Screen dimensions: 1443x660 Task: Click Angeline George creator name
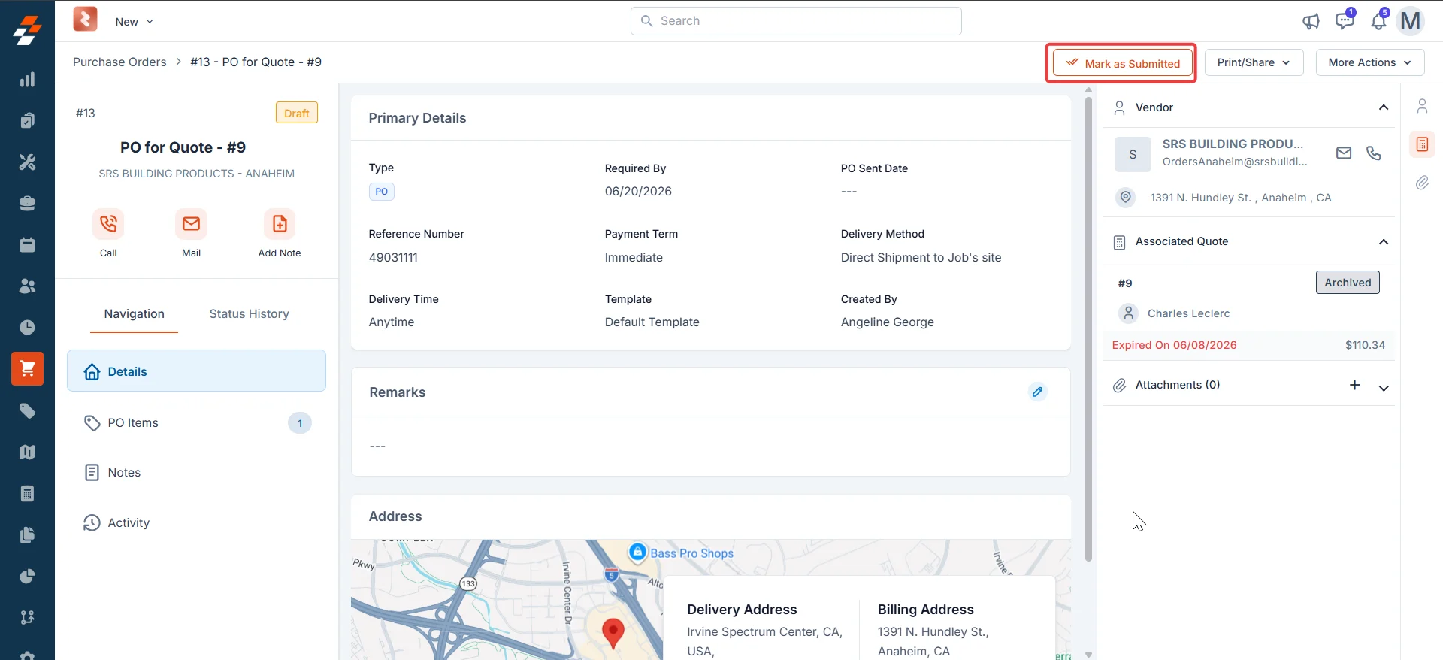click(x=887, y=322)
